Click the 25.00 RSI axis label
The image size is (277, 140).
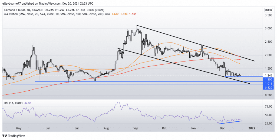tap(269, 124)
